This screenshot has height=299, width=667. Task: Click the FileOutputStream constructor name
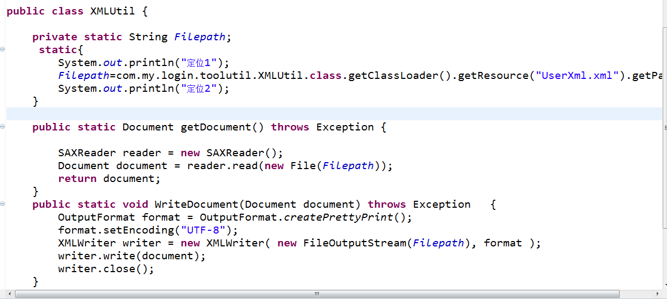(x=355, y=243)
